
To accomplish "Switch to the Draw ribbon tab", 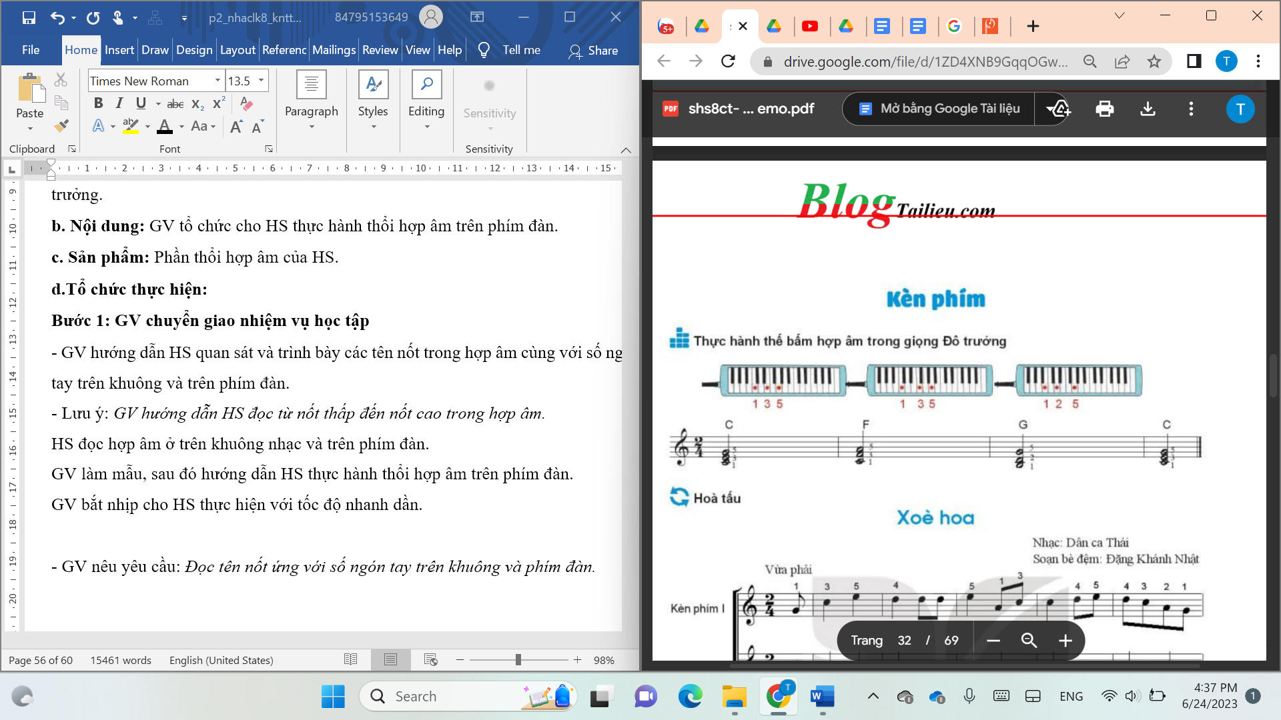I will [x=155, y=50].
